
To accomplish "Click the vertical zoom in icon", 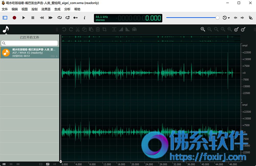I will pos(236,29).
